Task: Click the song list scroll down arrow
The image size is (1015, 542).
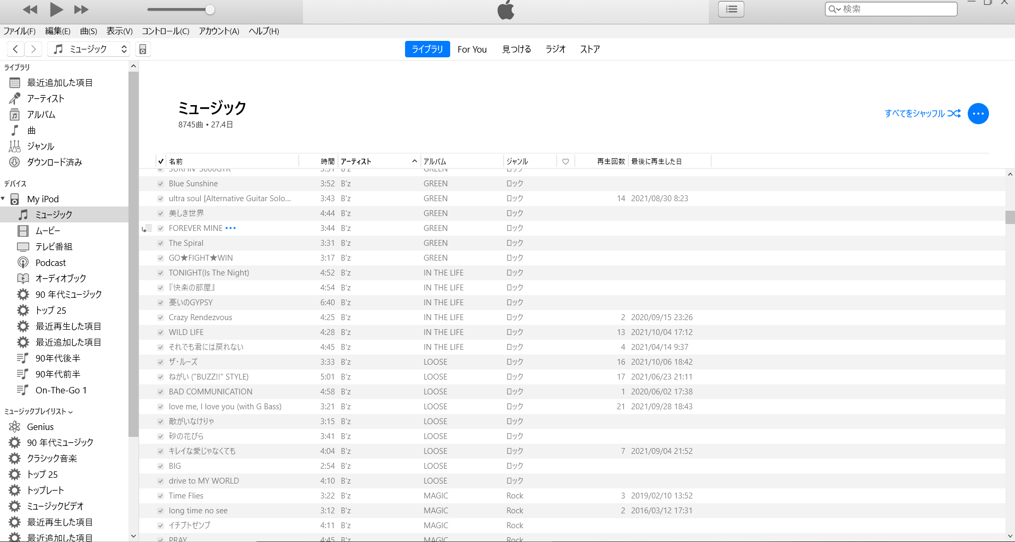Action: 1010,537
